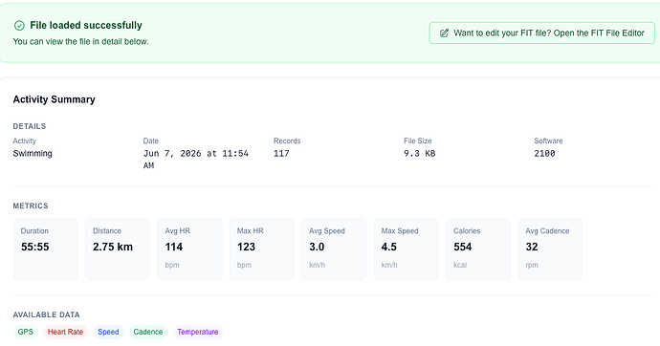Click the Avg Speed 3.0 metric card
The image size is (660, 346).
click(334, 249)
